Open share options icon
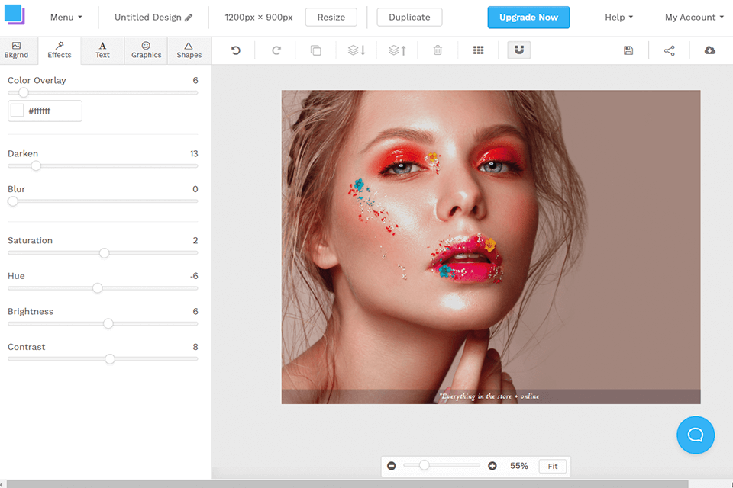 coord(669,50)
